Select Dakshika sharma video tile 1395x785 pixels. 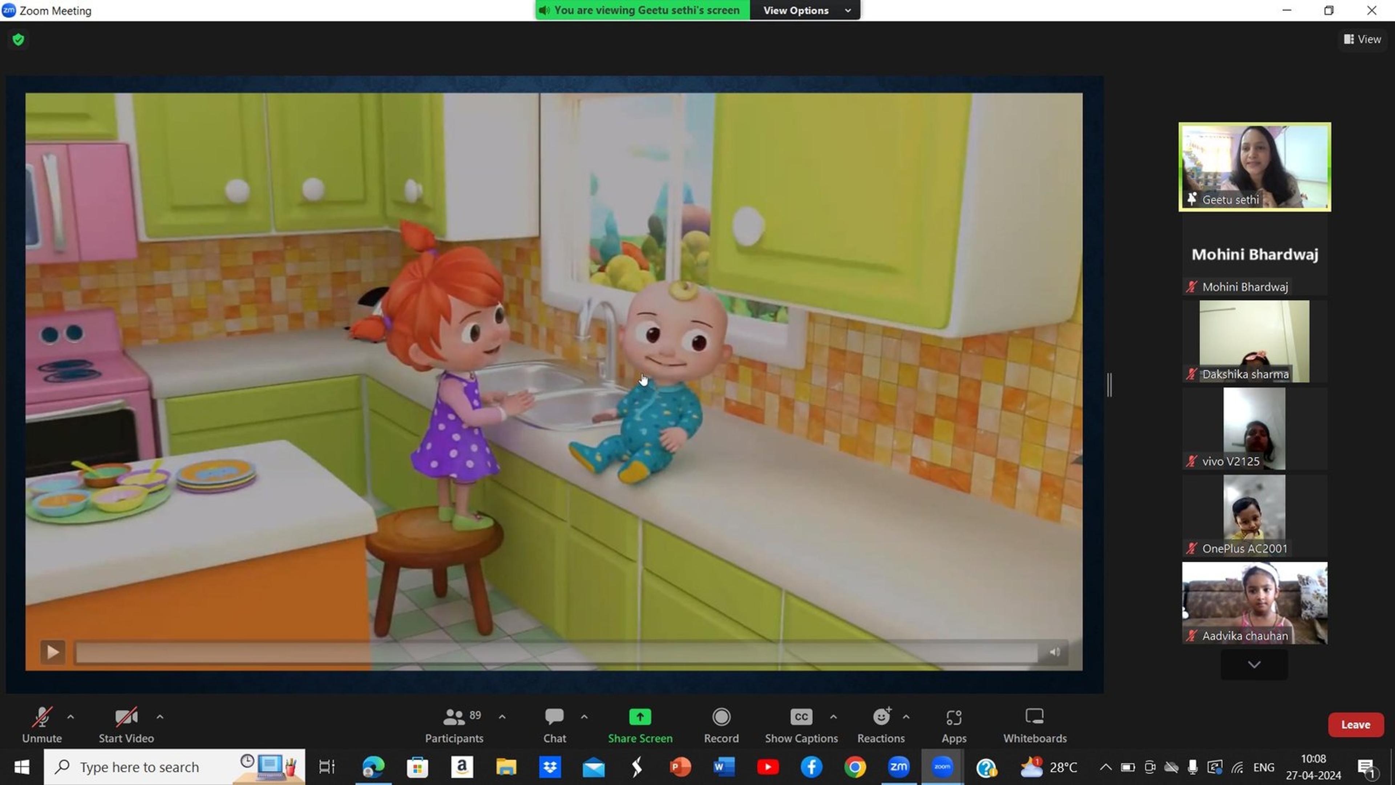click(1254, 341)
